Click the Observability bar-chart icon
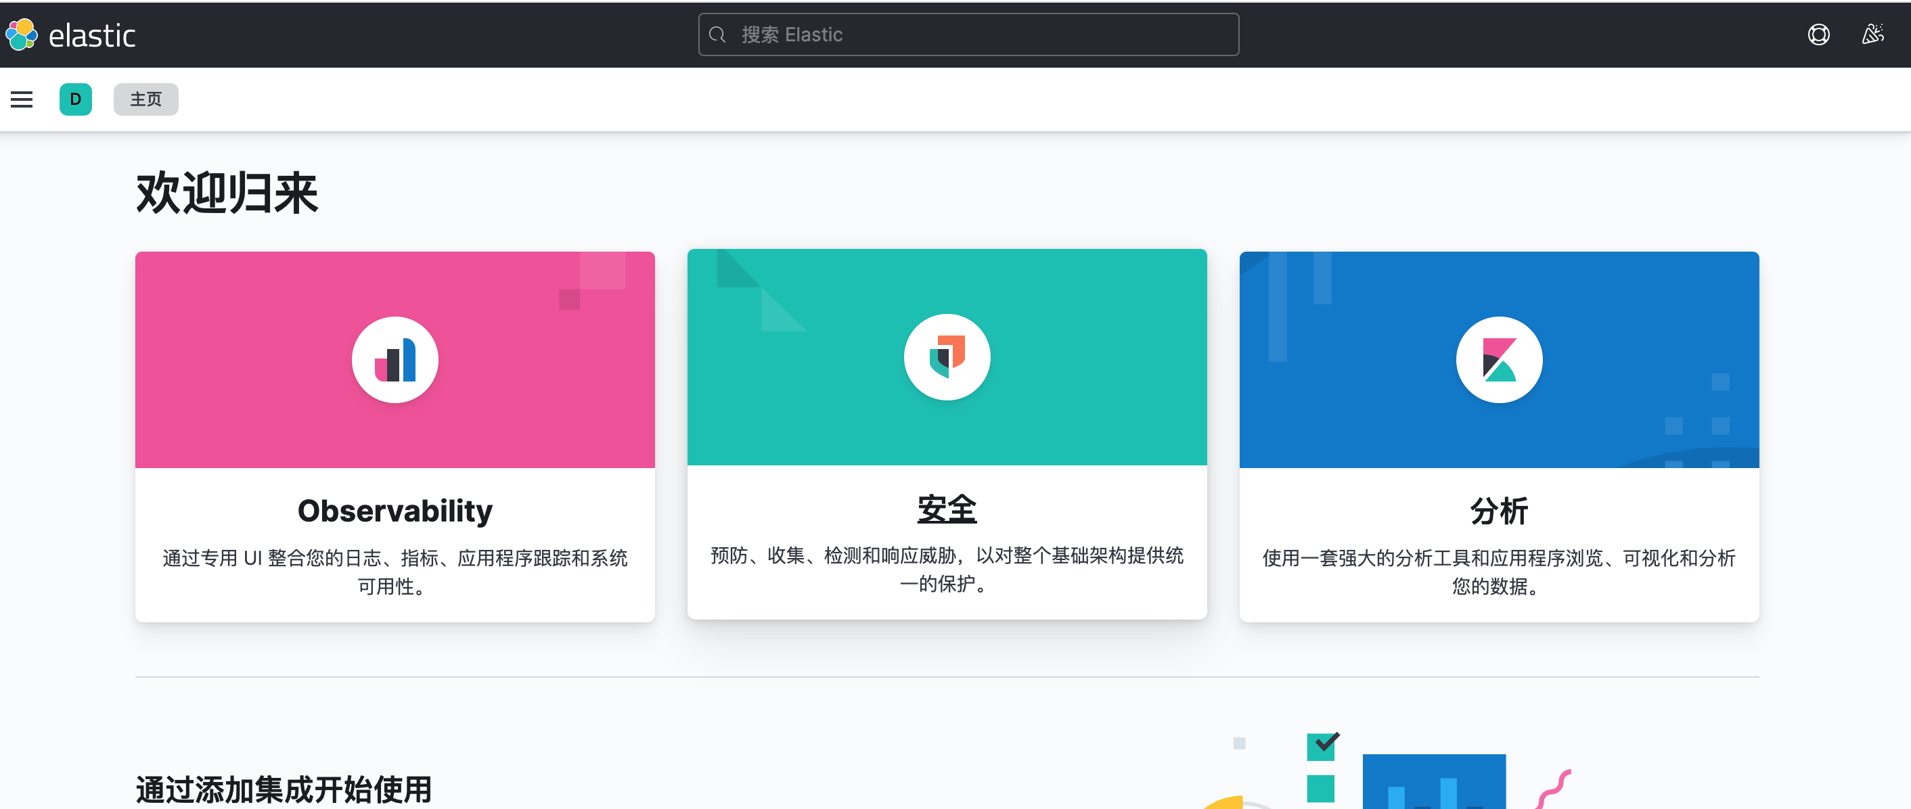The image size is (1911, 809). coord(395,359)
